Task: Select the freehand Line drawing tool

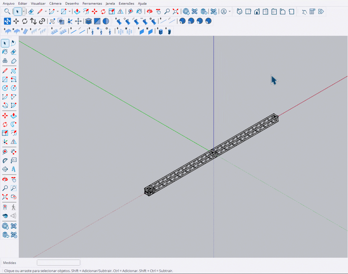Action: point(13,71)
